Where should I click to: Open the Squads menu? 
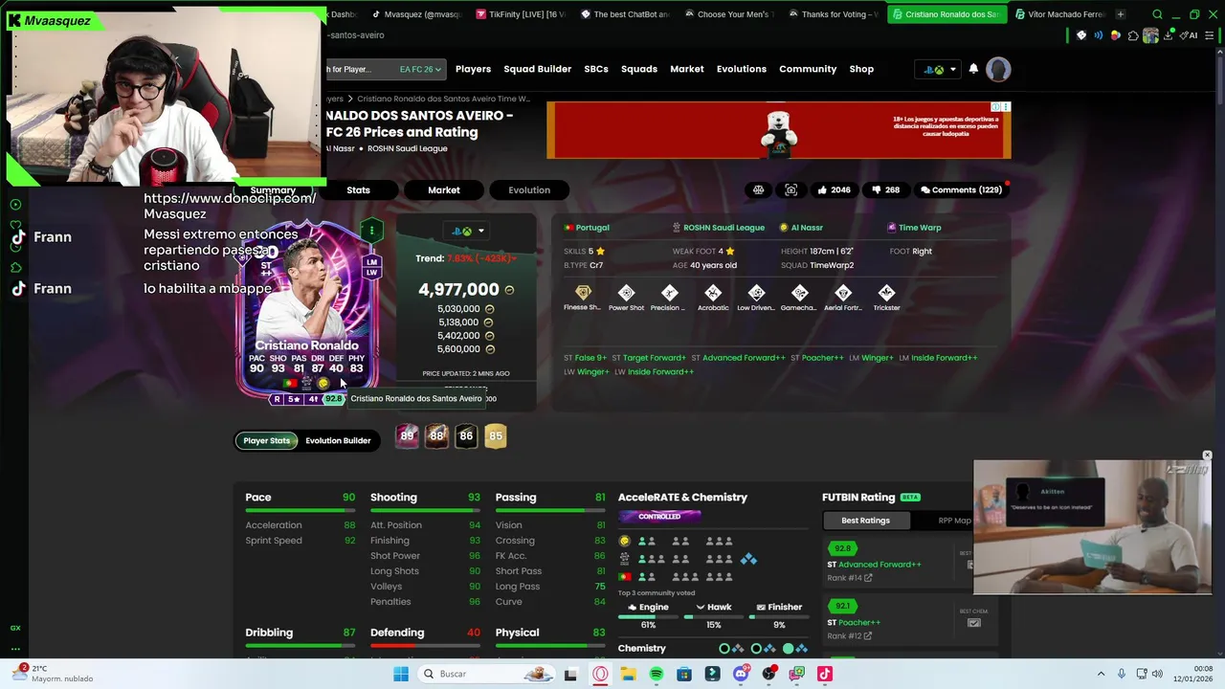pos(639,69)
